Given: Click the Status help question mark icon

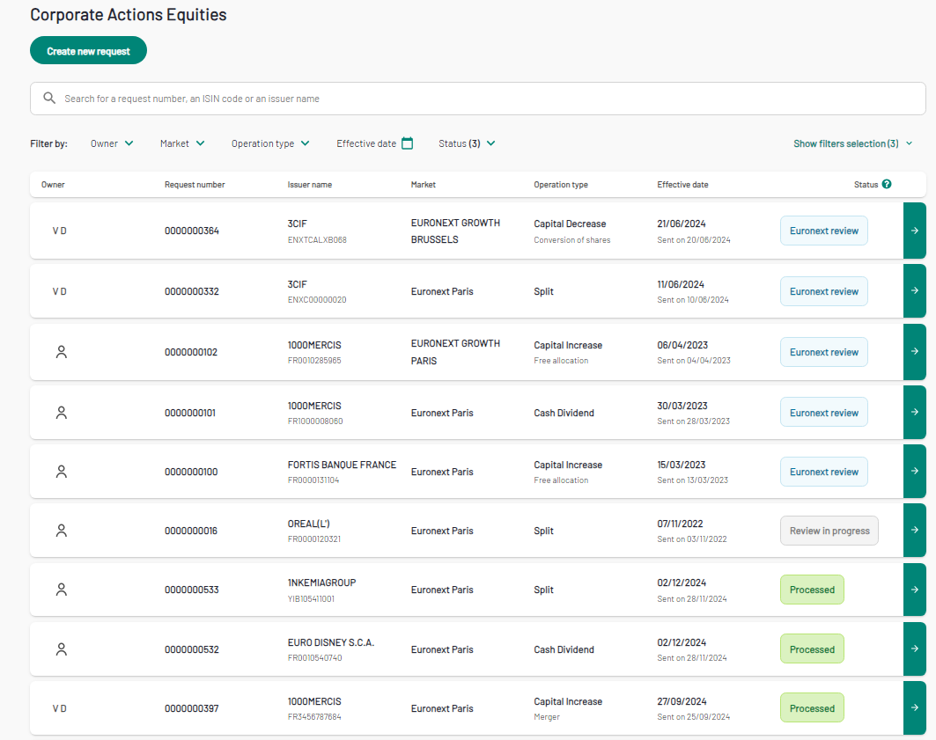Looking at the screenshot, I should pyautogui.click(x=887, y=184).
